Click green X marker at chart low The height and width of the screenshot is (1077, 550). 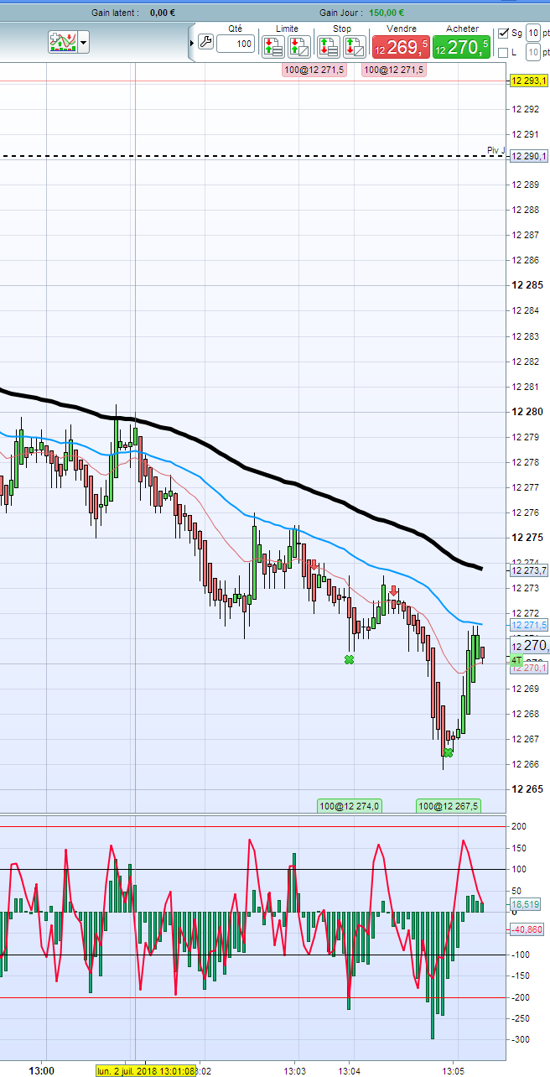449,752
